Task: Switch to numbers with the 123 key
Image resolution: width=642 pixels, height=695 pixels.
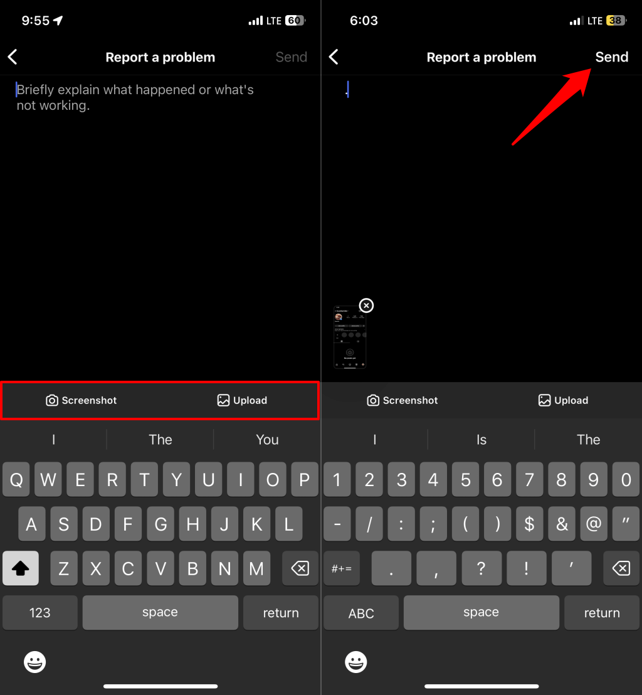Action: tap(40, 613)
